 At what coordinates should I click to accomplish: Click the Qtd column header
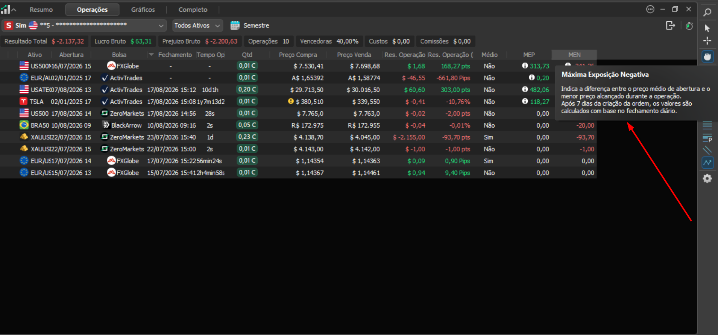click(247, 55)
